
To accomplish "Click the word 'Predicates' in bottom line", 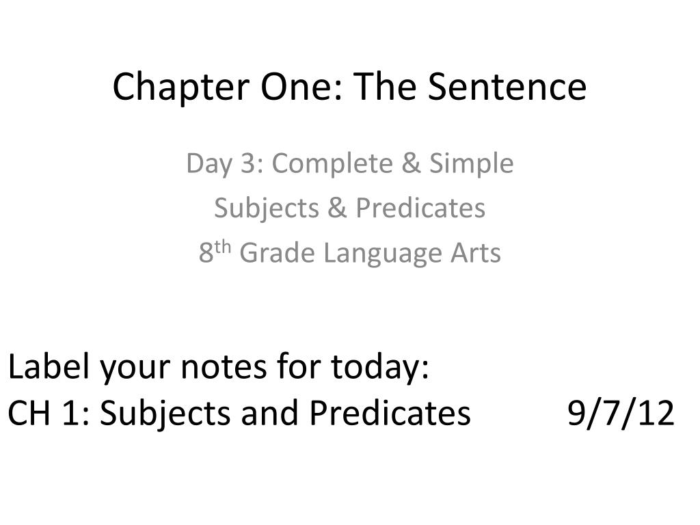I will pyautogui.click(x=390, y=412).
